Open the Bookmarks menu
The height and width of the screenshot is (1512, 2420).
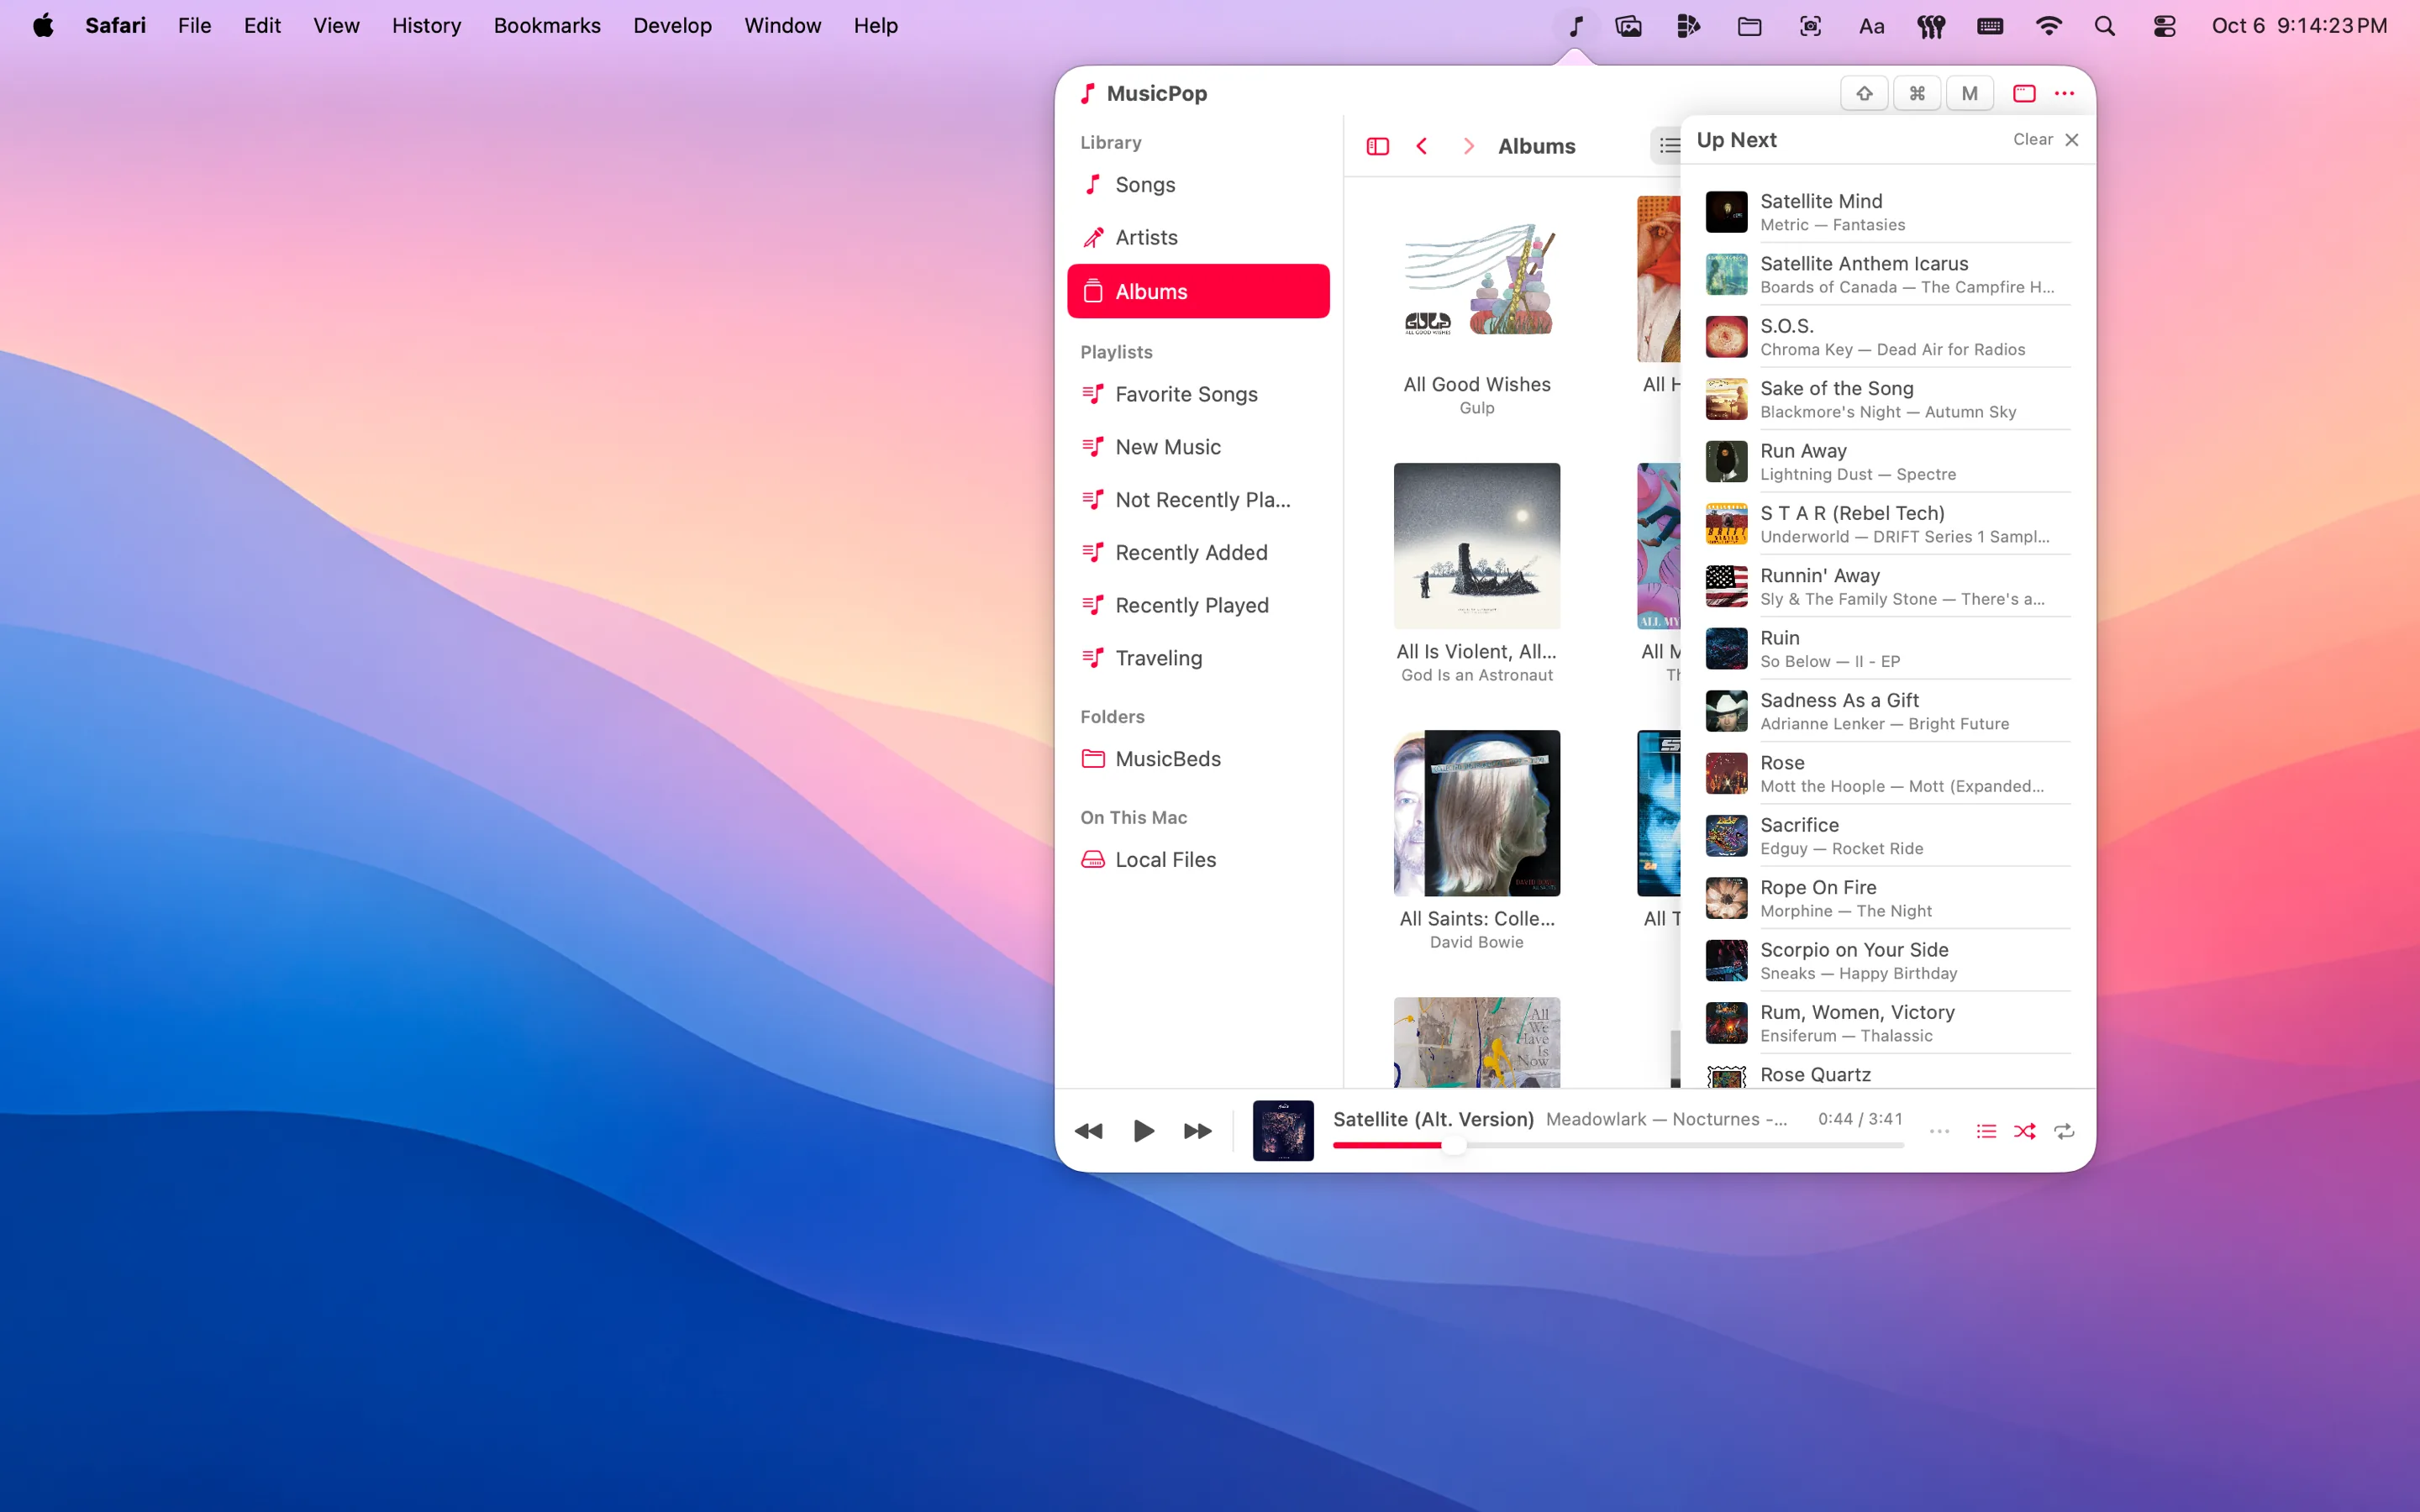click(x=547, y=25)
